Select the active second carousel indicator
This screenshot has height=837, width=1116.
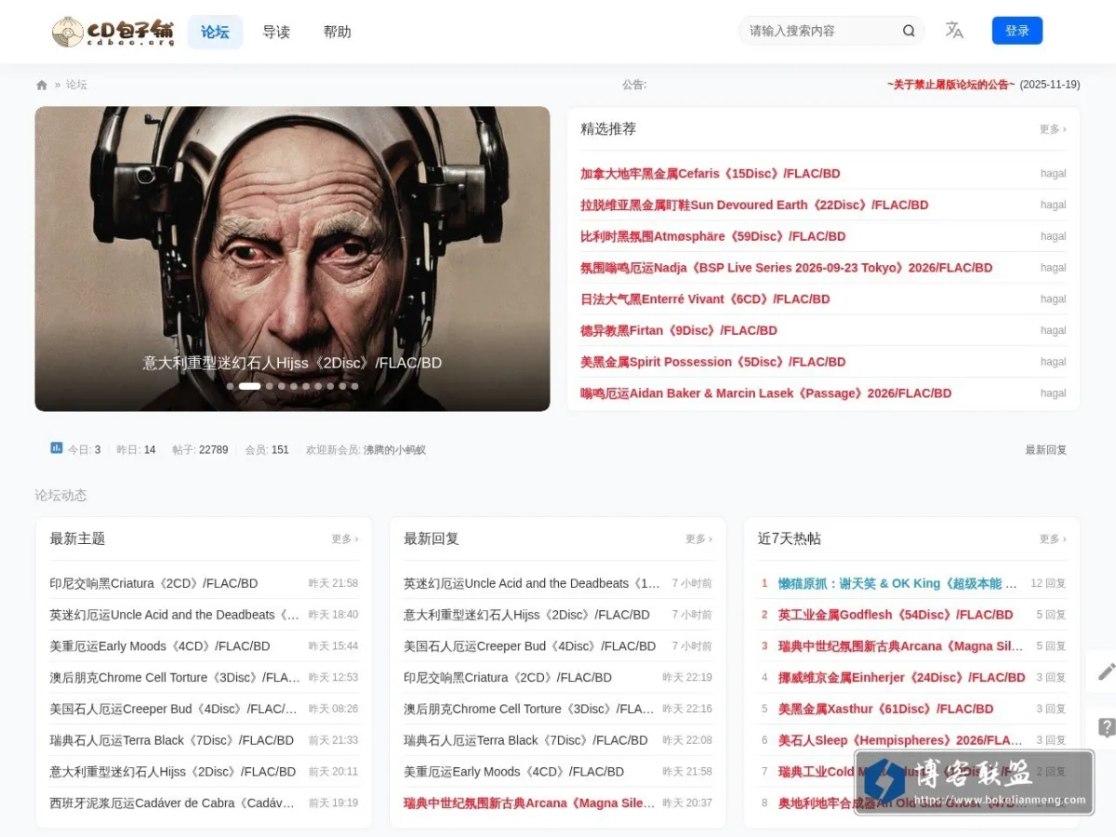249,386
